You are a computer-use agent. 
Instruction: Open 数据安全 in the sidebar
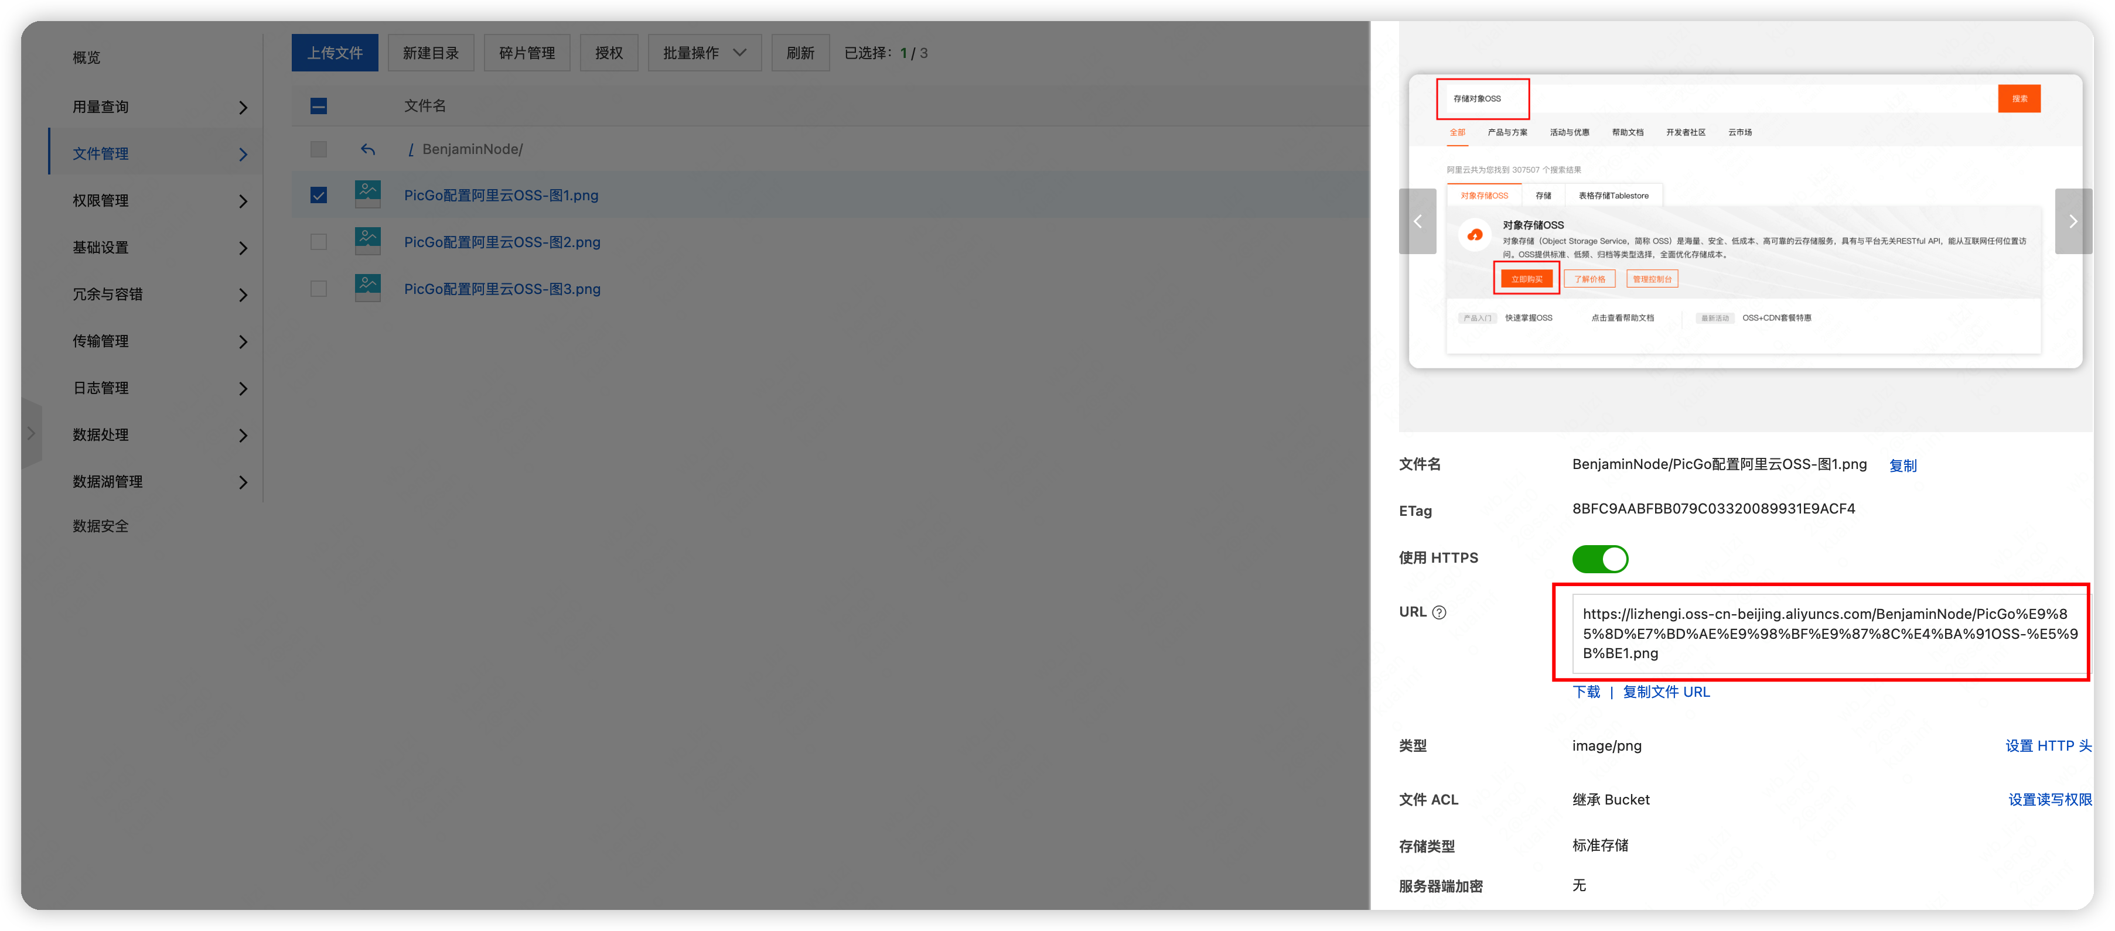[x=100, y=526]
